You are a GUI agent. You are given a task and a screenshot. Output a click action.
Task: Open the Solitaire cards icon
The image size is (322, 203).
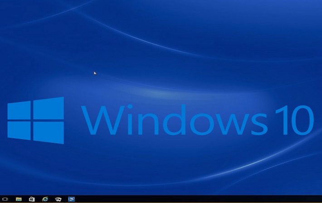tap(58, 199)
